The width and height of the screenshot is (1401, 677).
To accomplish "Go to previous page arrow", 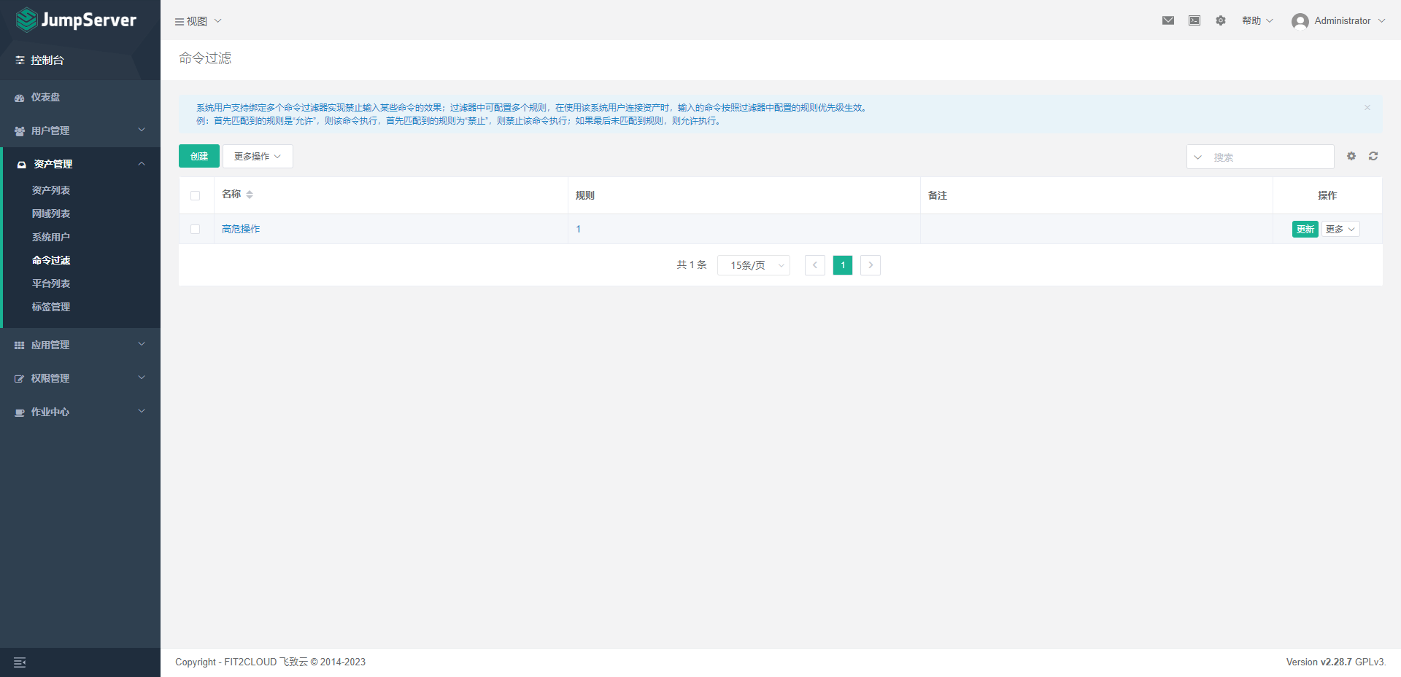I will click(x=815, y=265).
